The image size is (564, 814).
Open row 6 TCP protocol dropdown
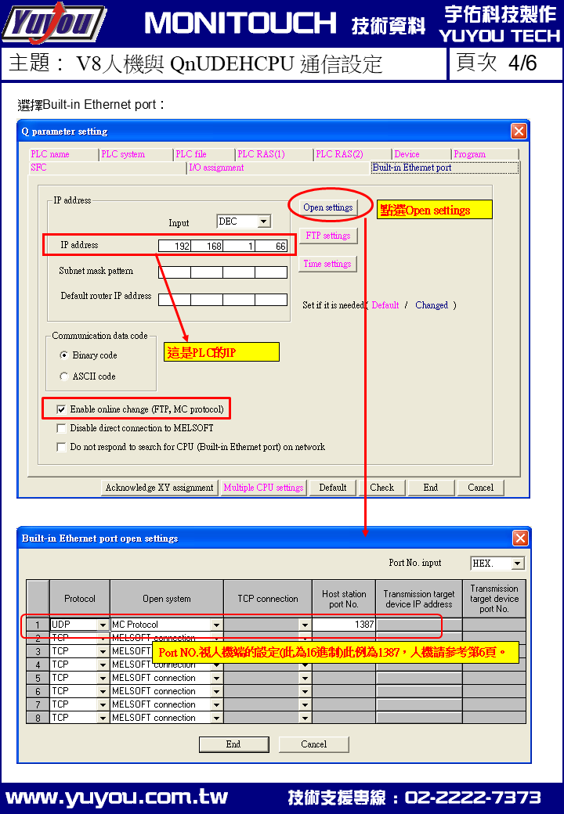[103, 691]
